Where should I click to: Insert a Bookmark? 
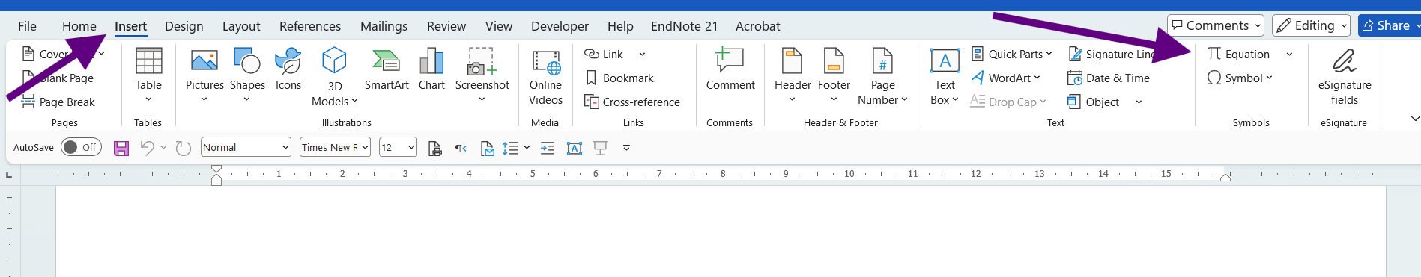pyautogui.click(x=619, y=78)
